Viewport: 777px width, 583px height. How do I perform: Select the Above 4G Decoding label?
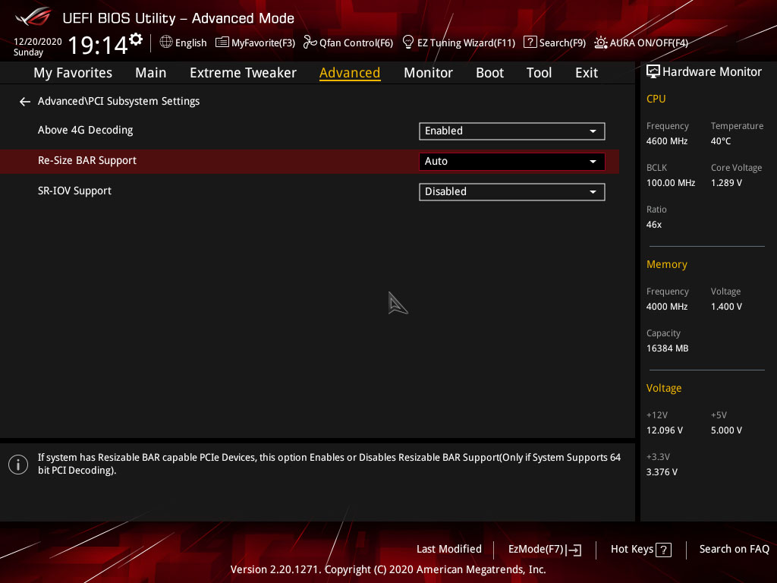(x=85, y=130)
